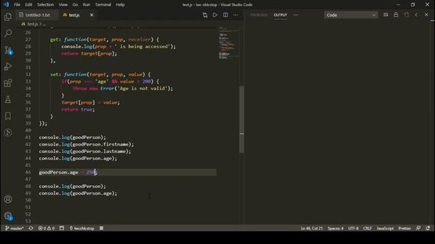
Task: Open the Edit menu
Action: (x=29, y=5)
